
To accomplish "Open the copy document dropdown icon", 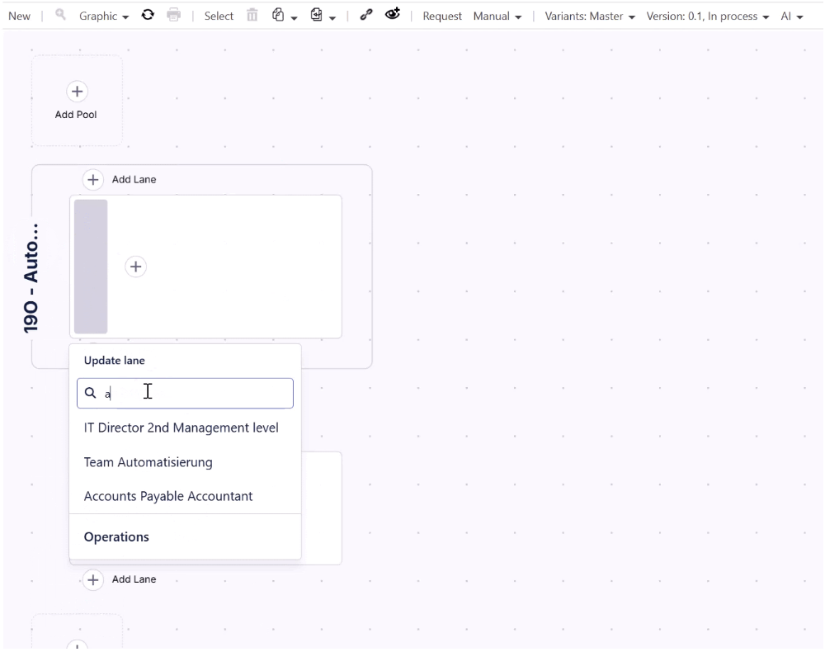I will [284, 15].
